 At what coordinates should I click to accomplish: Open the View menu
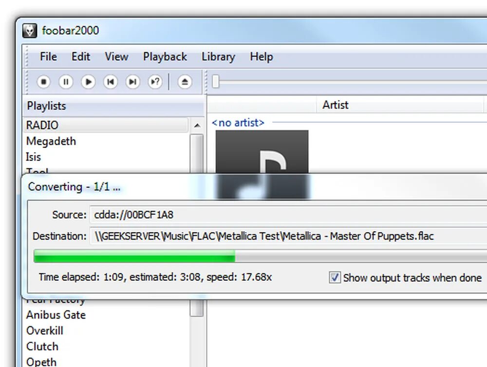point(116,57)
